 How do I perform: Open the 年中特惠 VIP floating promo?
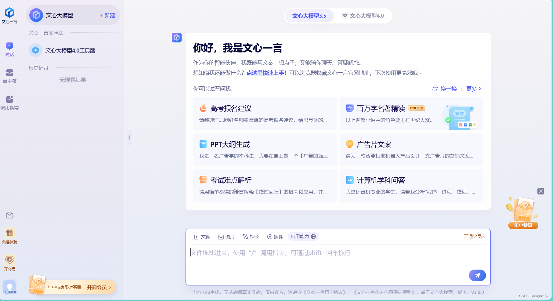pyautogui.click(x=523, y=213)
